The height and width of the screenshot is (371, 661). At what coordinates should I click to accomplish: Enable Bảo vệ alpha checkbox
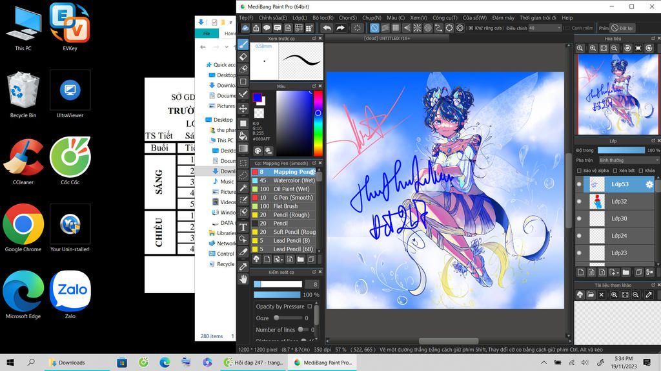(x=579, y=170)
